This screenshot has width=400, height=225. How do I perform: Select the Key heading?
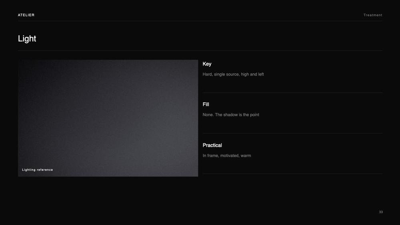[207, 64]
